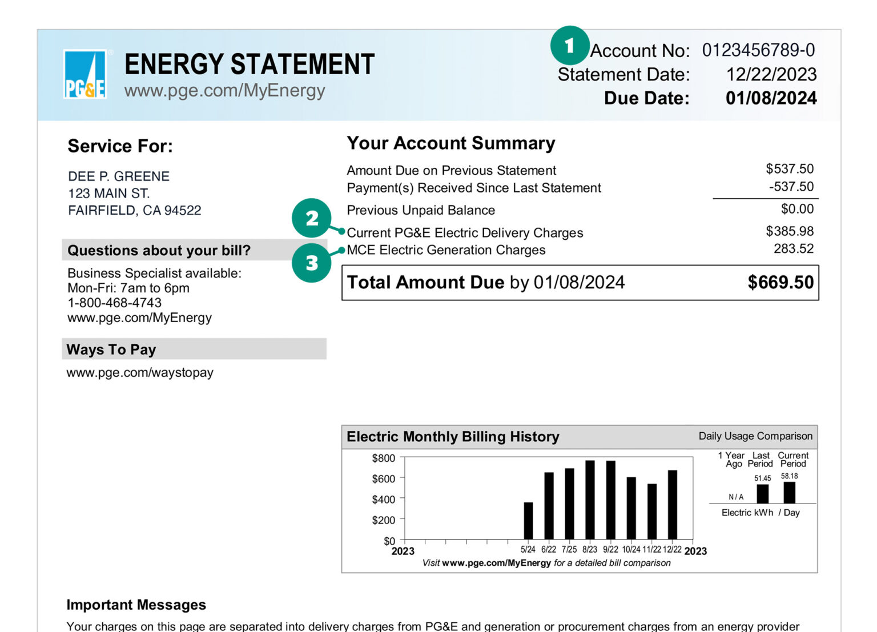This screenshot has height=632, width=877.
Task: Open www.pge.com/MyEnergy link below billing chart
Action: (x=496, y=563)
